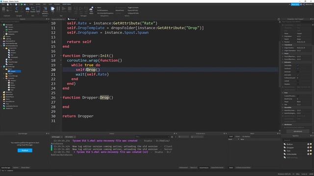This screenshot has width=314, height=176.
Task: Click the Back navigation icon
Action: [x=17, y=9]
